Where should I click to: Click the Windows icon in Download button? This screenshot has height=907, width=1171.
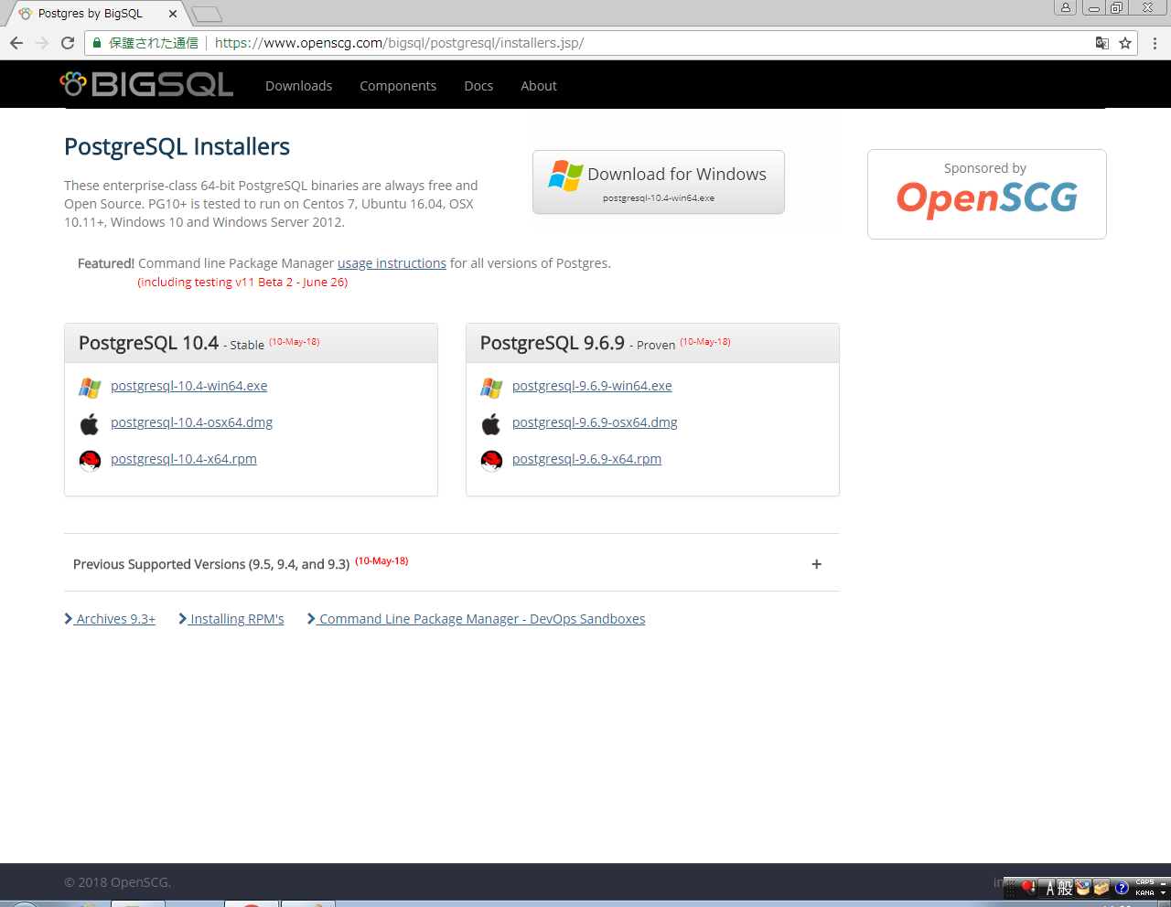point(566,176)
